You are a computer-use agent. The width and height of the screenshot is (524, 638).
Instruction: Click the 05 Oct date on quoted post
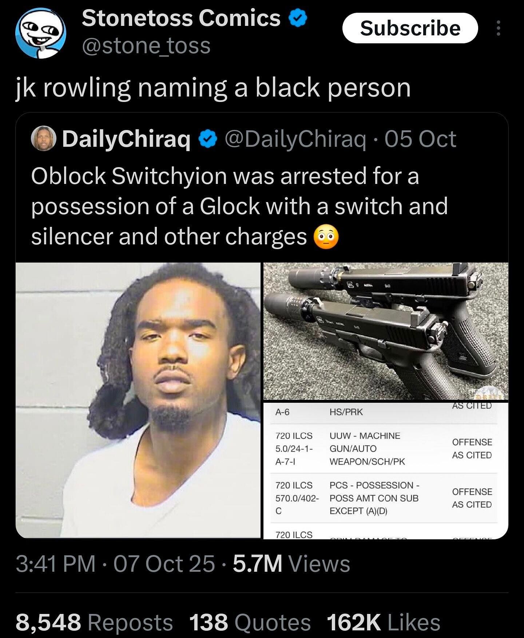[420, 139]
